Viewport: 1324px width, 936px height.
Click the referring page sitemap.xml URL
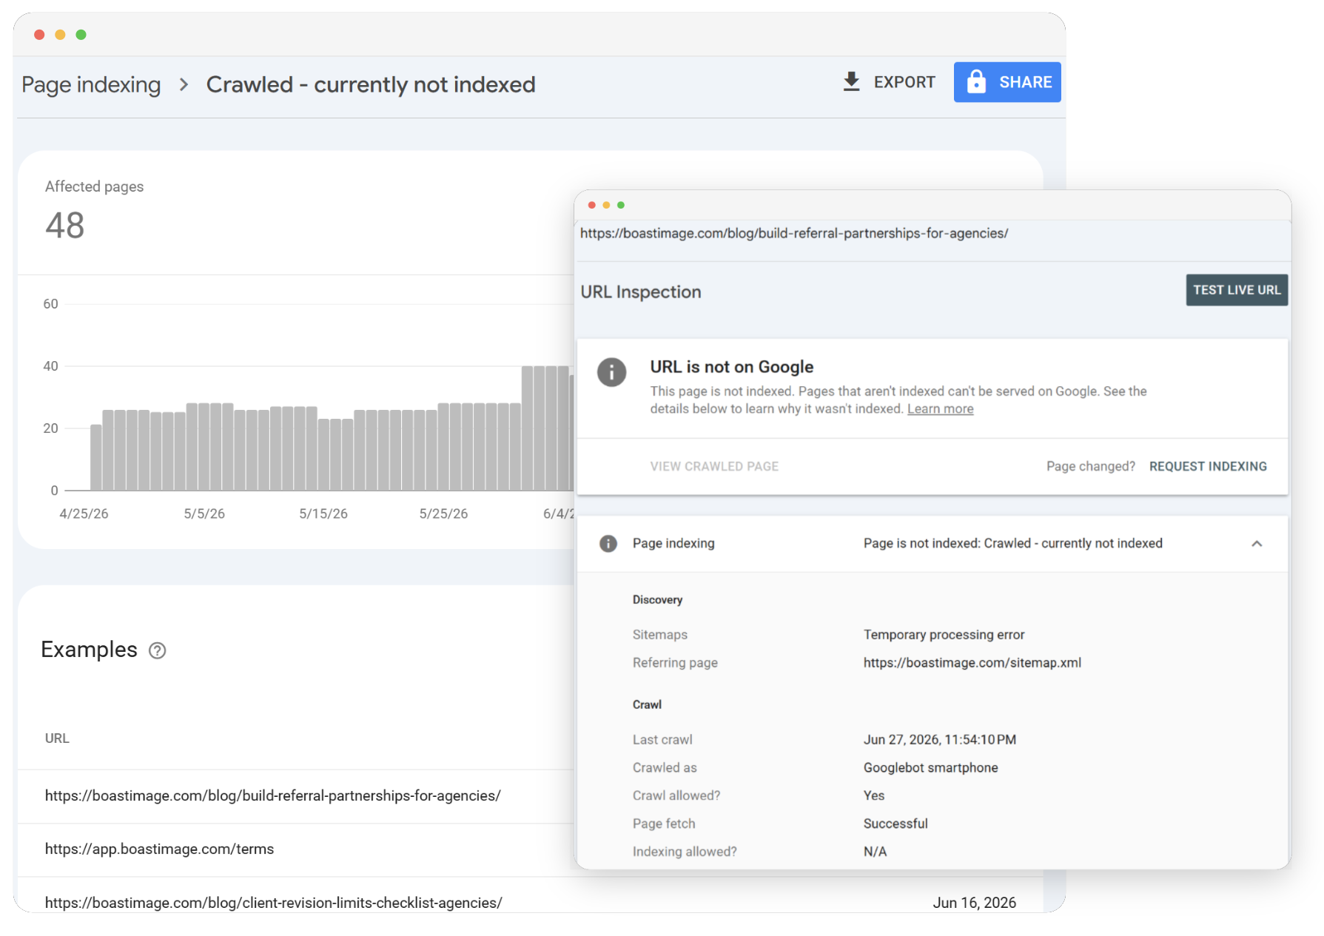click(972, 663)
